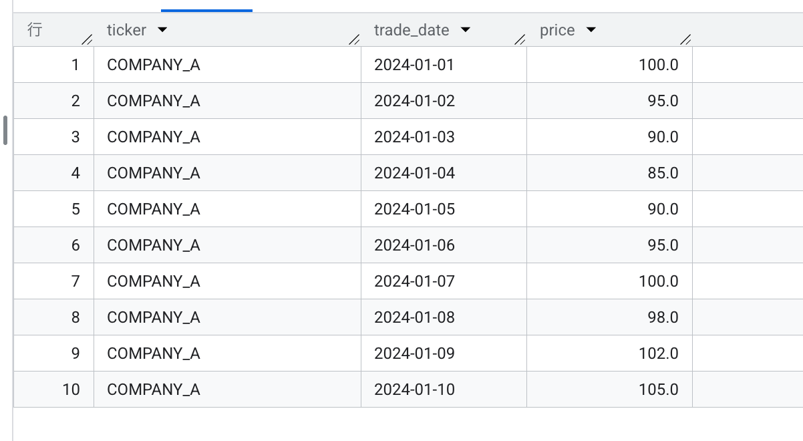Select the COMPANY_A ticker in row 8
Screen dimensions: 803x441
153,317
